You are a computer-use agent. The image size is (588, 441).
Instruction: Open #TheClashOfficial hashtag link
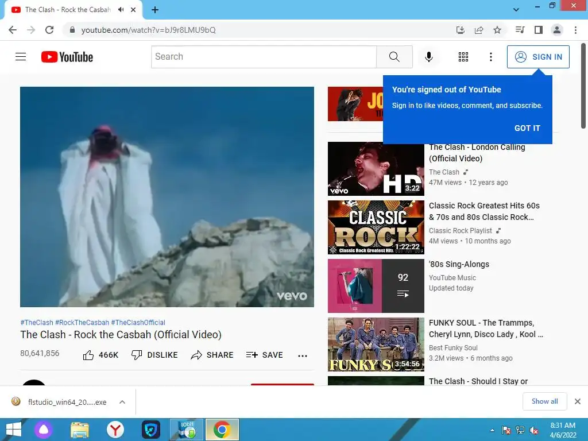(138, 323)
